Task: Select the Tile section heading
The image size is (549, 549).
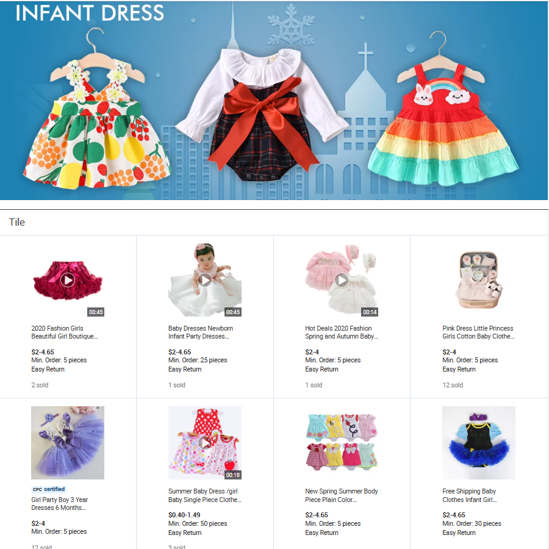Action: pos(17,222)
